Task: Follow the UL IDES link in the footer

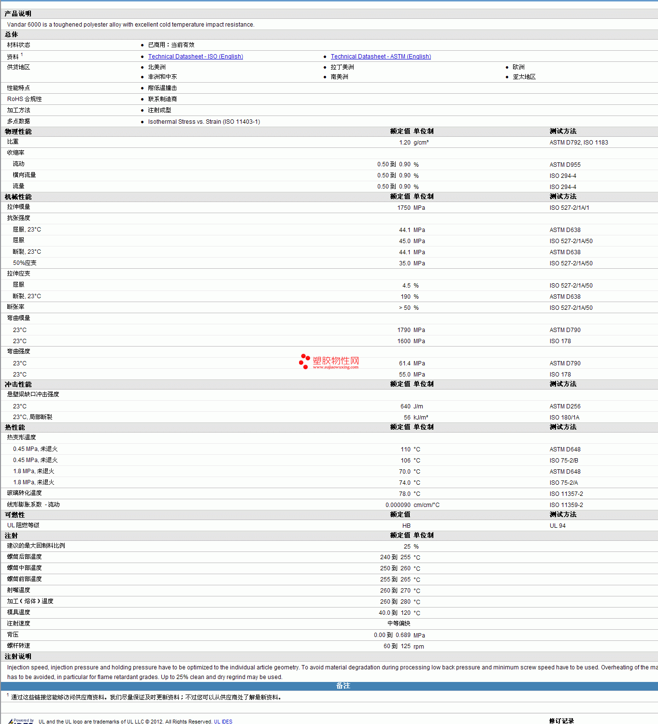Action: pyautogui.click(x=223, y=721)
